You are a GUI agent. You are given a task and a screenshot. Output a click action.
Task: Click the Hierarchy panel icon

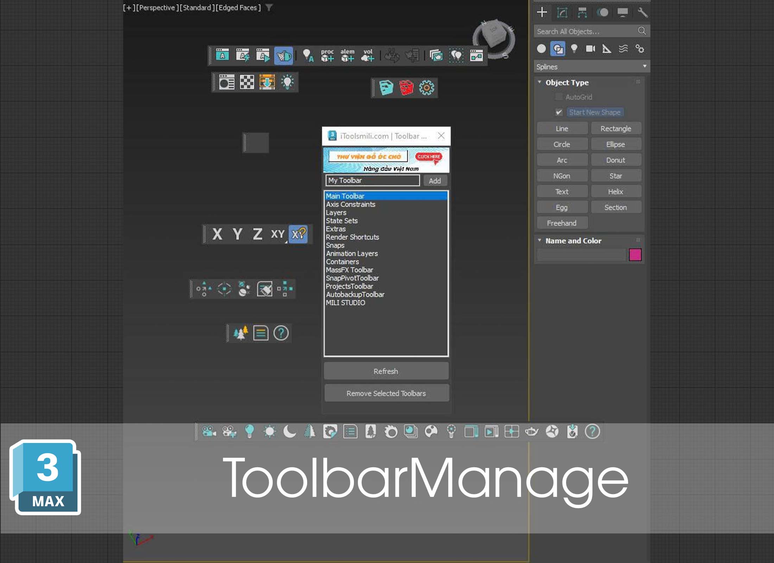582,13
